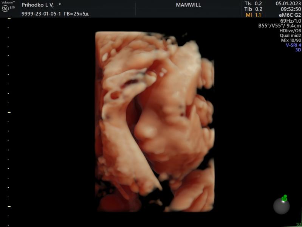Click the Mix 10/90 render mix value
This screenshot has height=227, width=302.
tap(291, 40)
